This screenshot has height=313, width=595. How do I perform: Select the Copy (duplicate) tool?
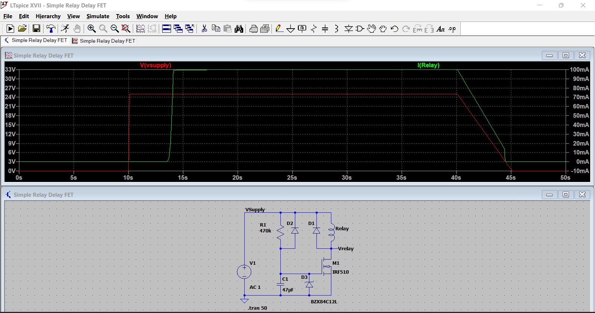(x=216, y=29)
